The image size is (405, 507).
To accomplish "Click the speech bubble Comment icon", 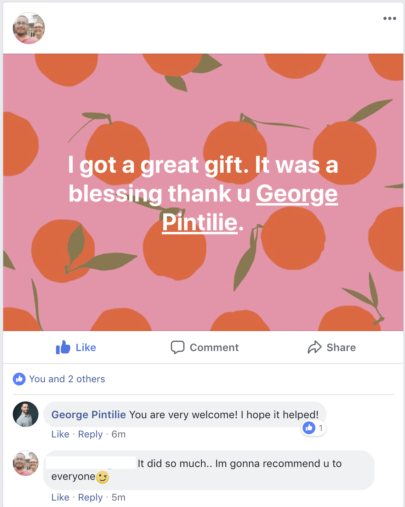I will click(178, 347).
